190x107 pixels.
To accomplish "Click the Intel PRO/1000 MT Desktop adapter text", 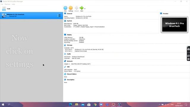I will (81, 64).
